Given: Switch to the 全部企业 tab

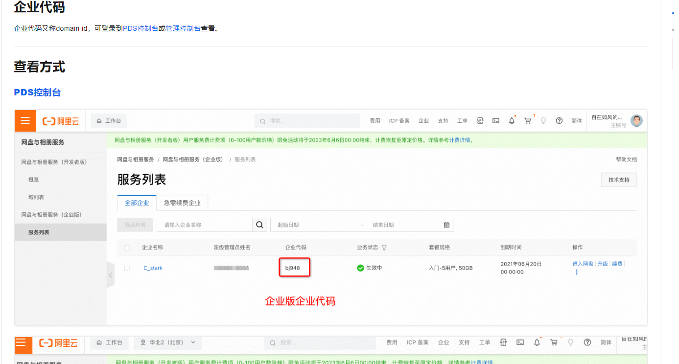Looking at the screenshot, I should click(137, 203).
